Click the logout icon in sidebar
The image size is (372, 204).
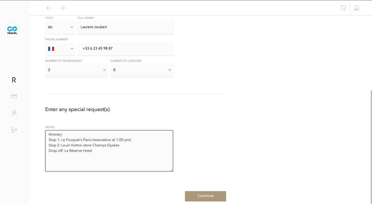tap(14, 130)
